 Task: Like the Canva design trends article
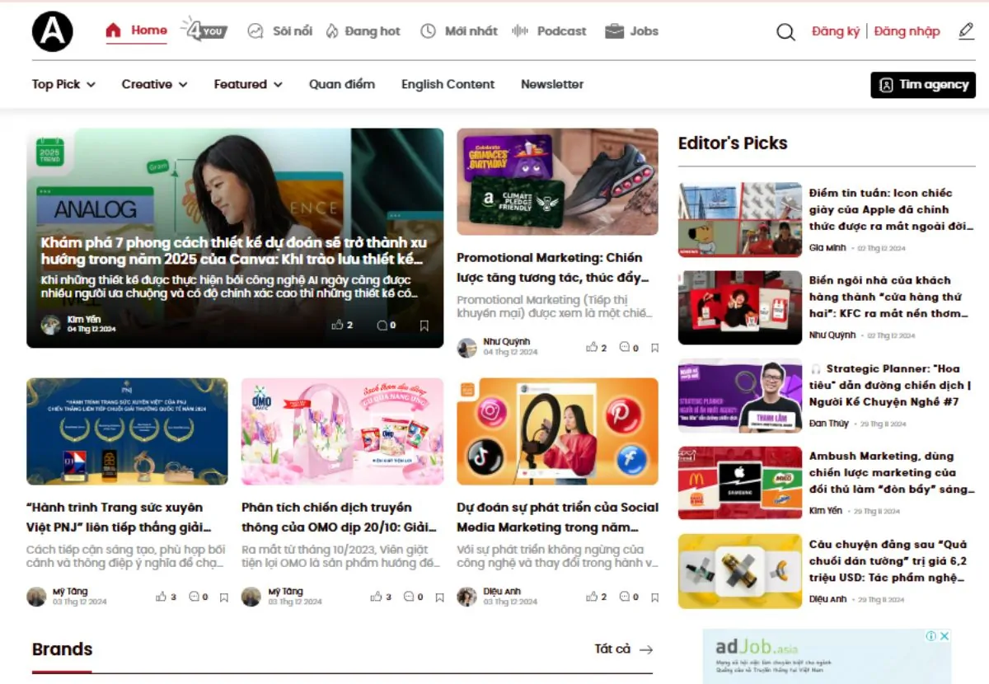coord(337,326)
